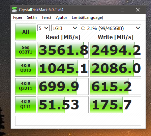Open the Ajutor menu
The width and height of the screenshot is (151, 136).
(x=61, y=18)
